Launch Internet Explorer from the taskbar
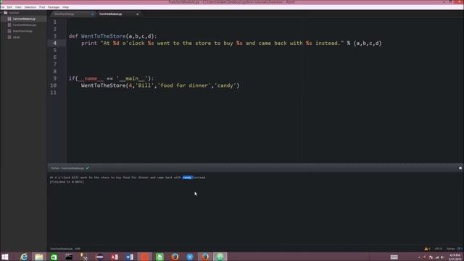464x261 pixels. (24, 257)
